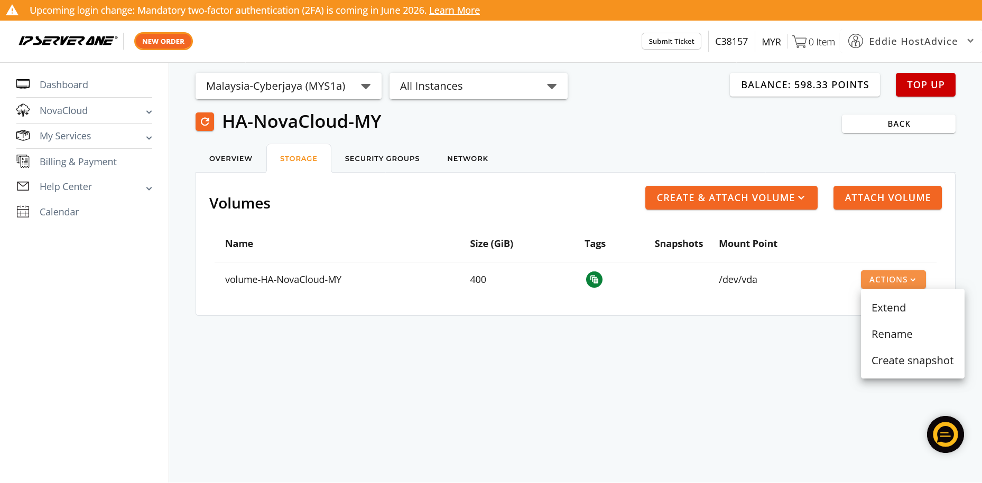The width and height of the screenshot is (982, 483).
Task: Expand the Help Center sidebar menu
Action: 149,188
